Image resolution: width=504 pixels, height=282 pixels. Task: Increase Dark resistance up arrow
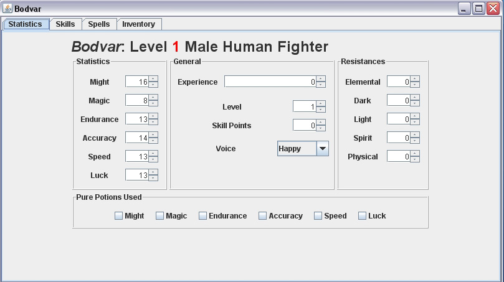point(415,97)
